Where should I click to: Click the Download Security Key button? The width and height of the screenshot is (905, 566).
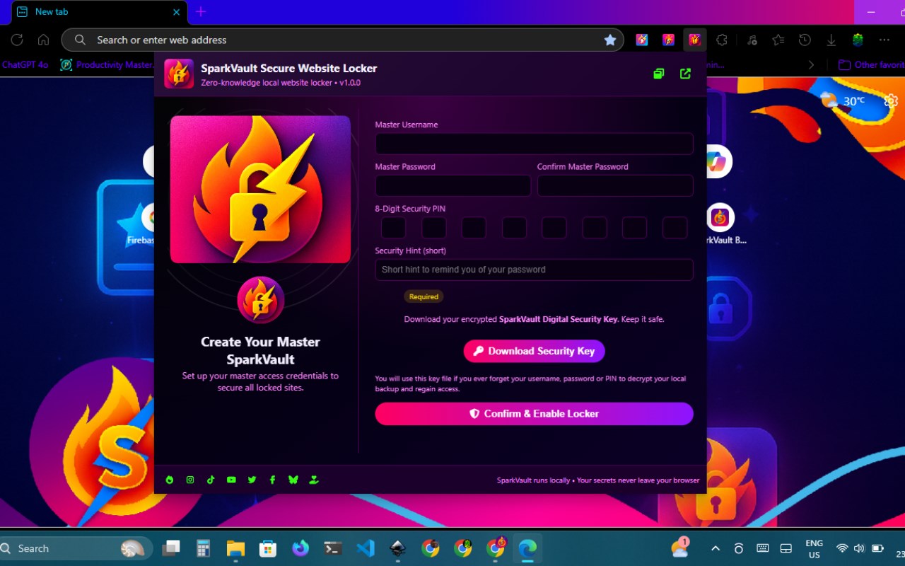tap(534, 351)
